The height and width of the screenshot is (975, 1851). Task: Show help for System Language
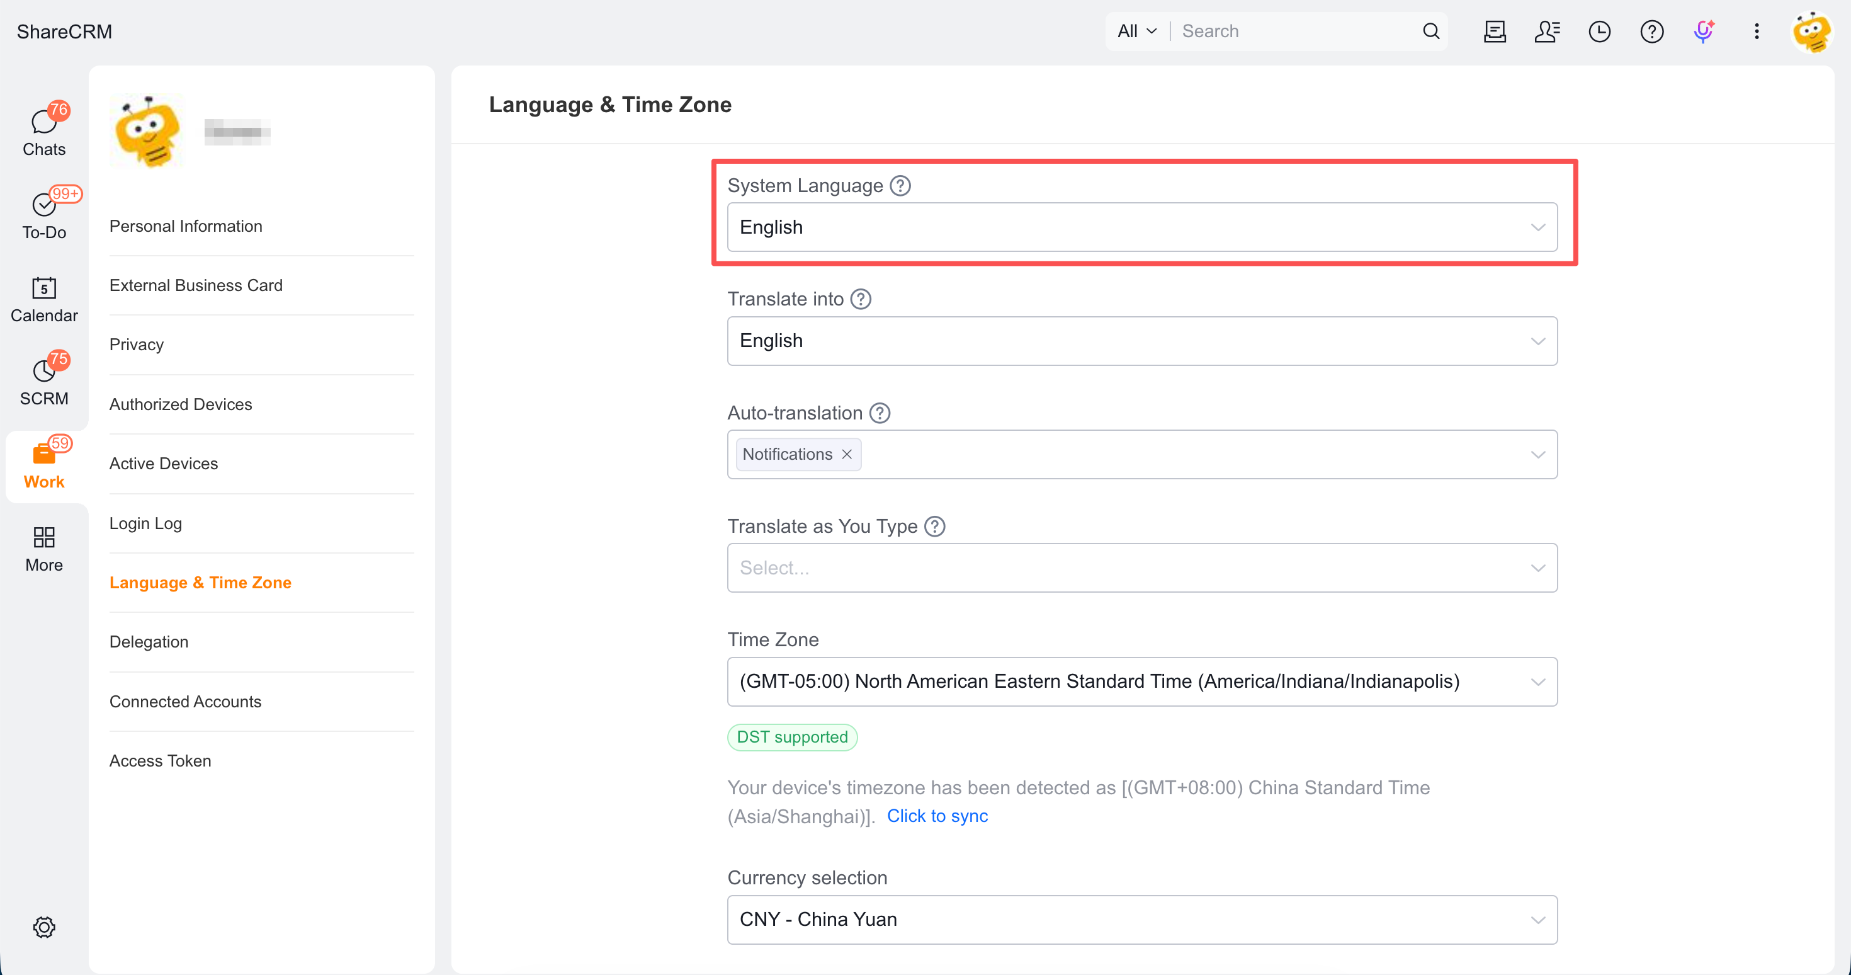click(x=900, y=186)
